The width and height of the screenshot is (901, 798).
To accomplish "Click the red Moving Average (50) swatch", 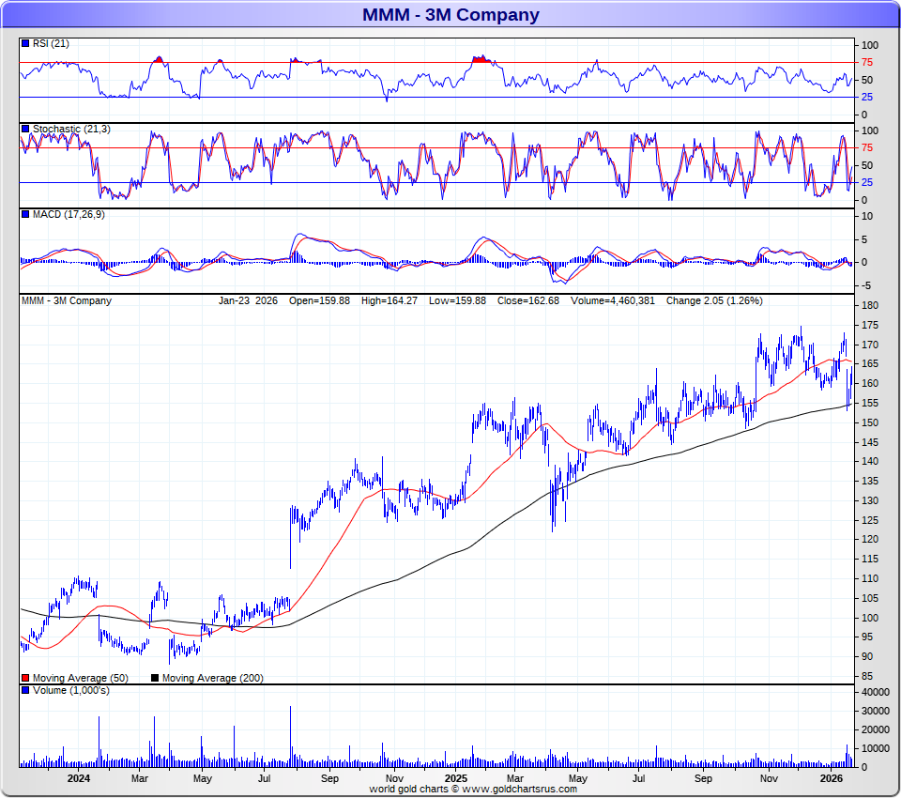I will (x=25, y=678).
